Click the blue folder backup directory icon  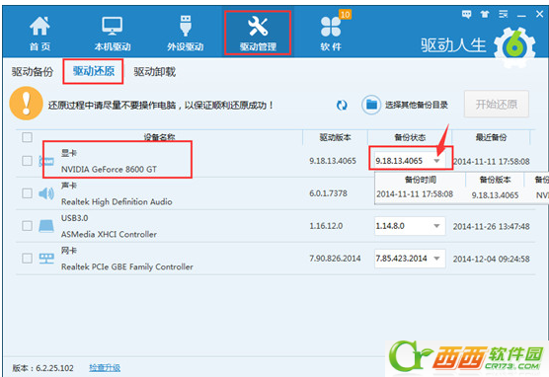(x=371, y=105)
